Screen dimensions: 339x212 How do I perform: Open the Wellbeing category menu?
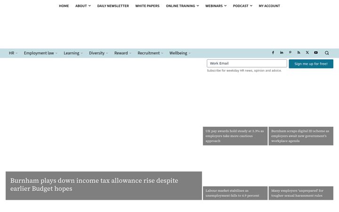point(180,53)
